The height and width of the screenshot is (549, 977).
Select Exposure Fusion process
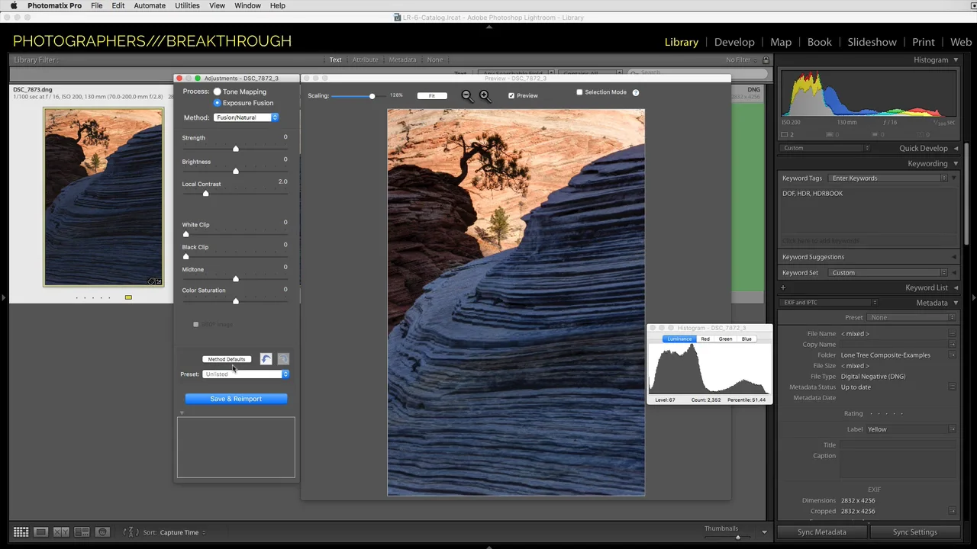217,102
